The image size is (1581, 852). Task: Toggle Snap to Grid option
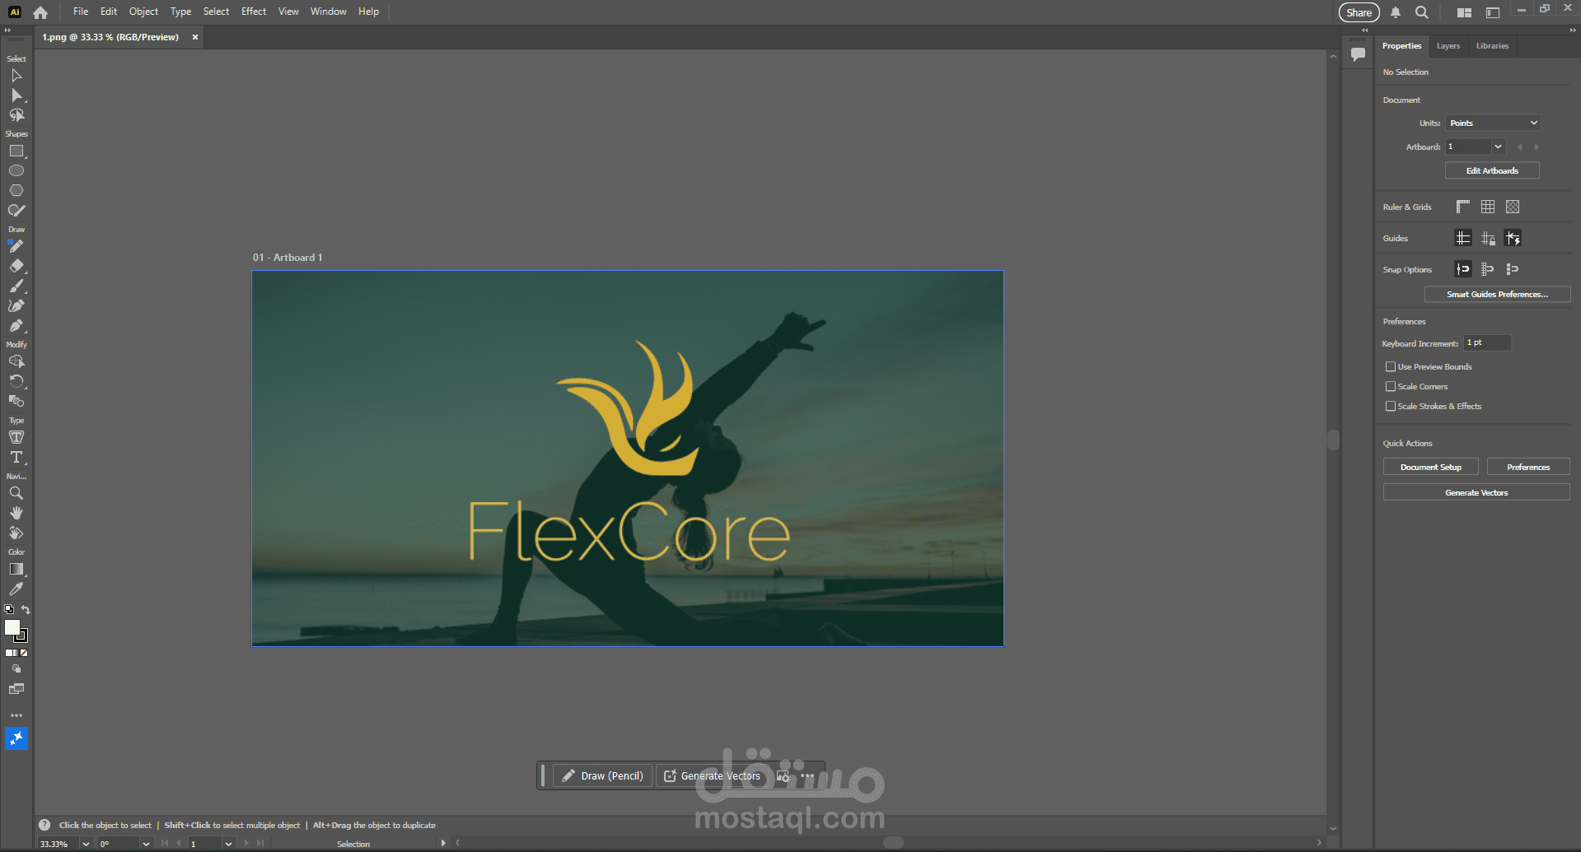[x=1488, y=269]
